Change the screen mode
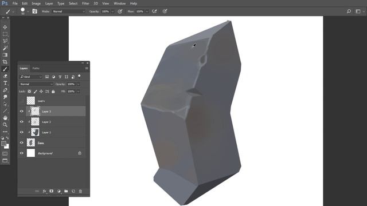Viewport: 367px width, 206px height. coord(5,161)
